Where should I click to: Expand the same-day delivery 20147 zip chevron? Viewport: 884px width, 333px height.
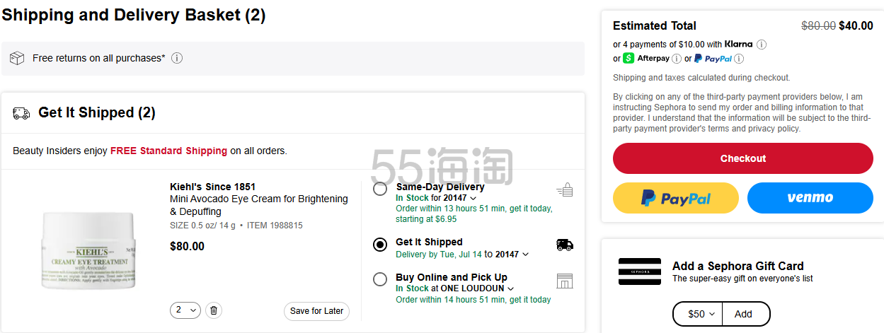[x=473, y=199]
